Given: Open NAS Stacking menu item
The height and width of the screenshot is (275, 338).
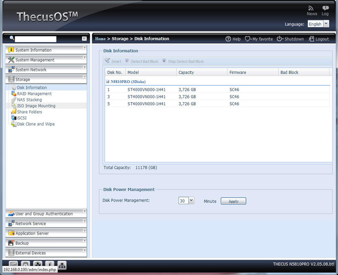Looking at the screenshot, I should [x=30, y=99].
